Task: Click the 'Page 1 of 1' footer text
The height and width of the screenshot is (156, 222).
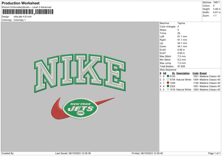Action: pyautogui.click(x=214, y=153)
